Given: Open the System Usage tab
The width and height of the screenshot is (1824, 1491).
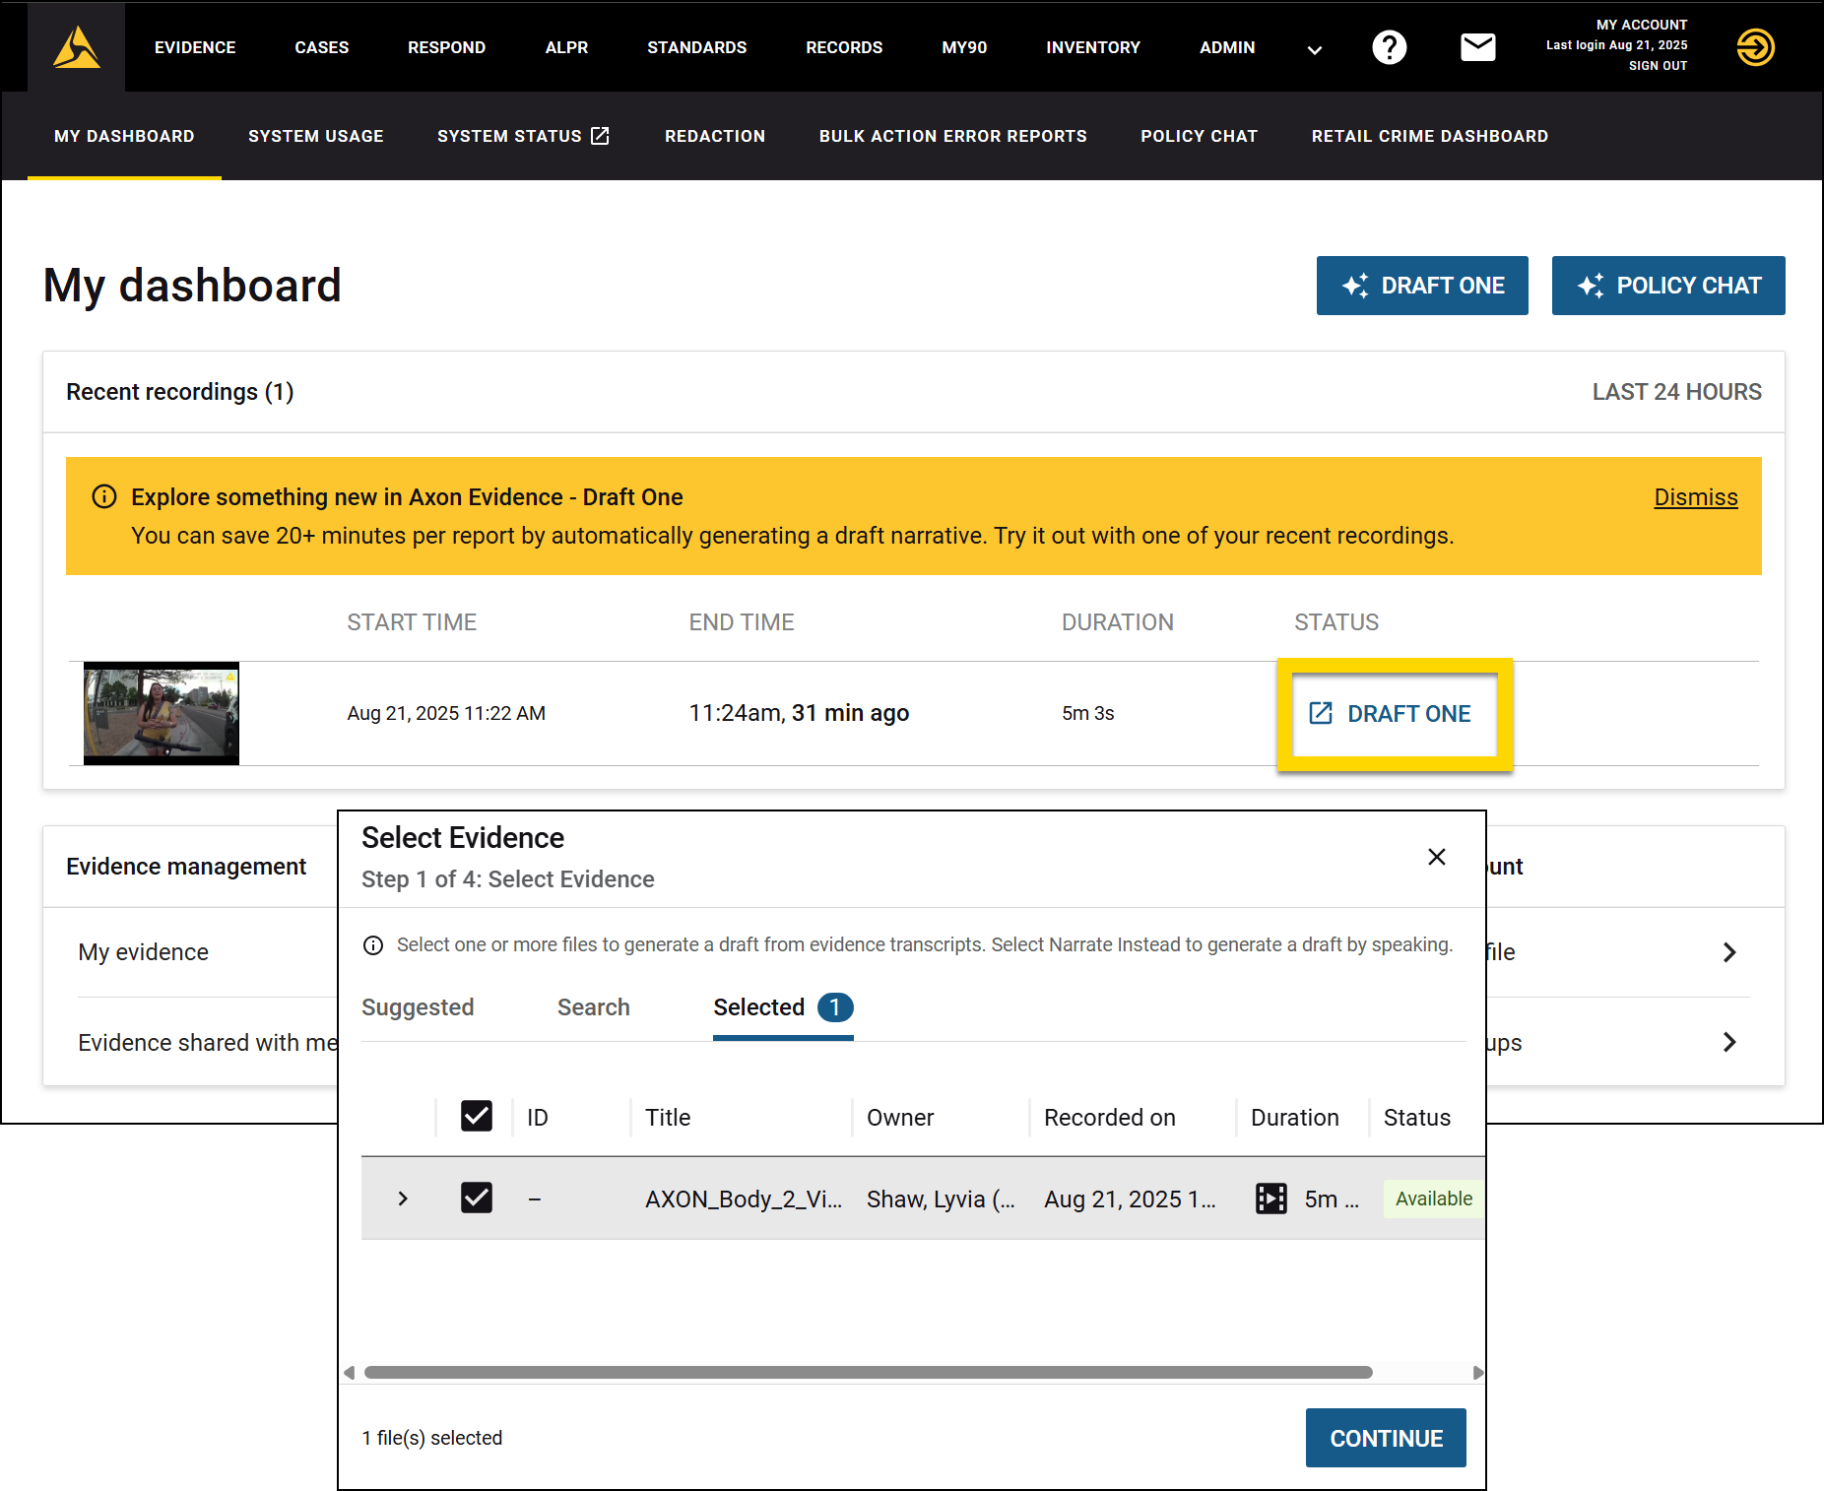Looking at the screenshot, I should (x=315, y=136).
